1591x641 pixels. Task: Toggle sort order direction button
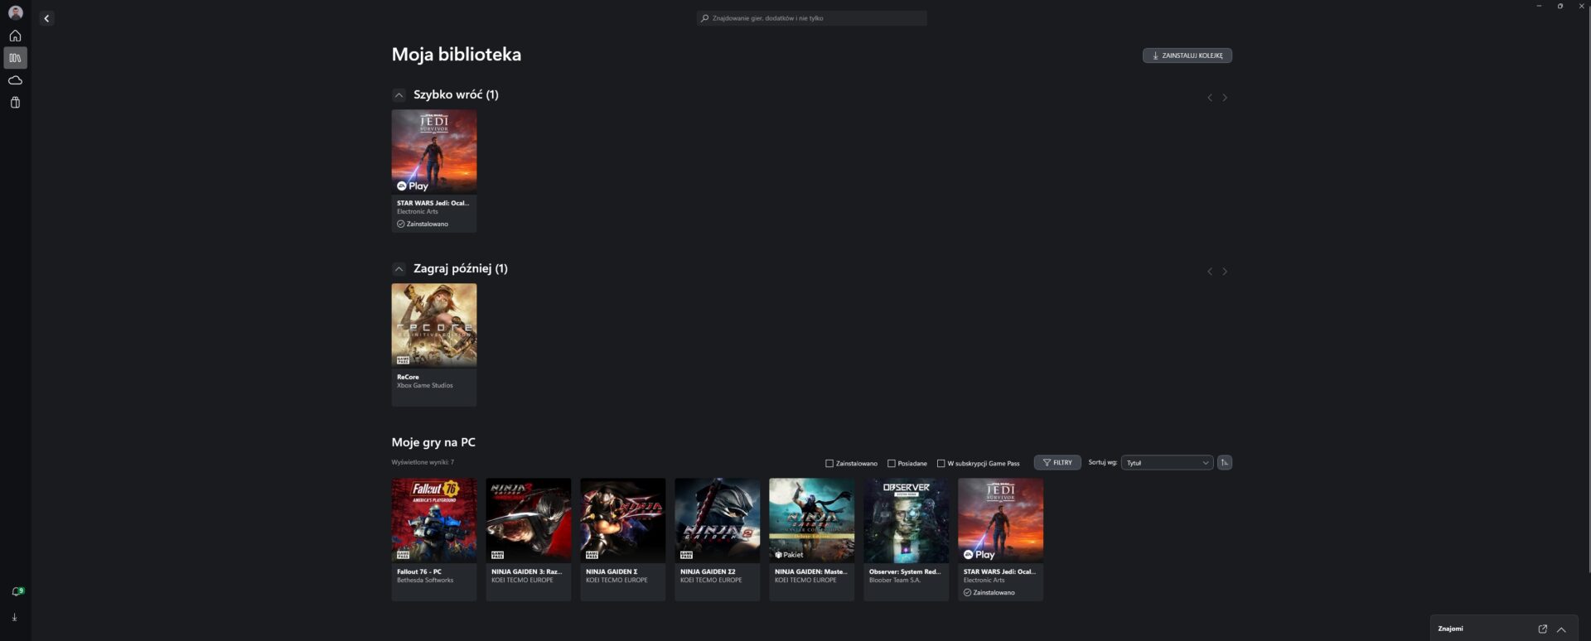[1224, 463]
